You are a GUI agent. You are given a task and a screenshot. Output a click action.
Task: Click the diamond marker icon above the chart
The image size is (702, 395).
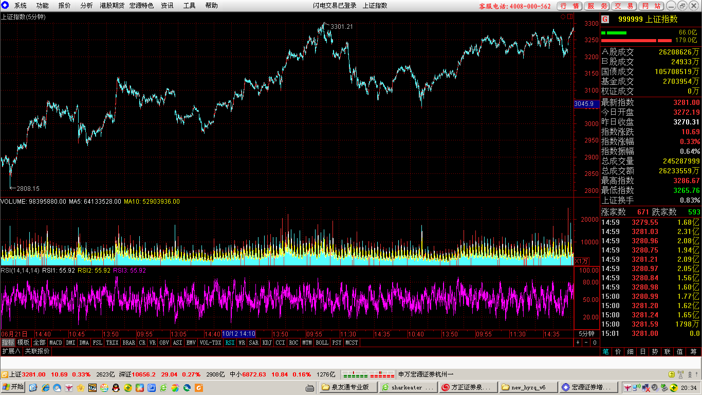pyautogui.click(x=563, y=16)
